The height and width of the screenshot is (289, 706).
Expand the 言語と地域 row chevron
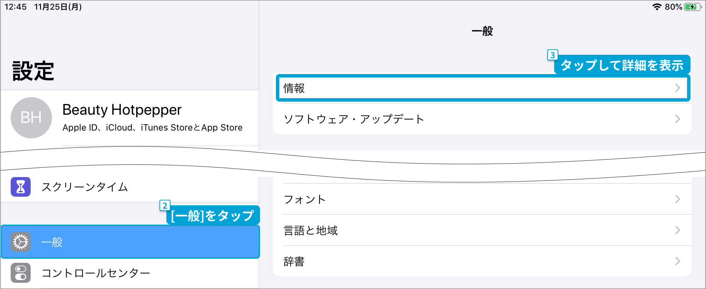(x=677, y=230)
